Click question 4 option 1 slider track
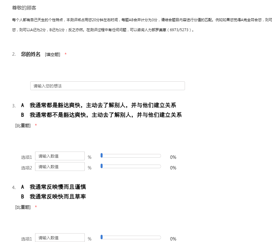The image size is (272, 242). [x=131, y=237]
